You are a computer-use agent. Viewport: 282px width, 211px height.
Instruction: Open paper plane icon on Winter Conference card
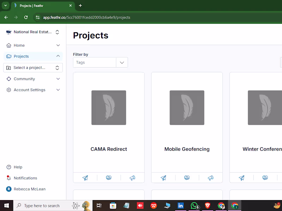point(241,178)
